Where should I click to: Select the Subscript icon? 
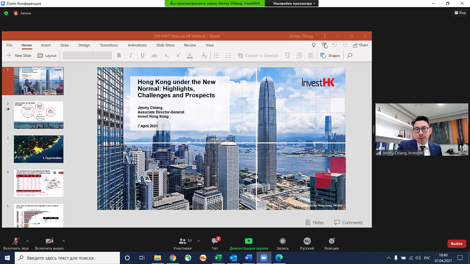[x=166, y=56]
